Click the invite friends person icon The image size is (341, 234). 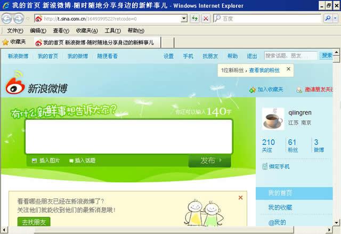coord(299,90)
